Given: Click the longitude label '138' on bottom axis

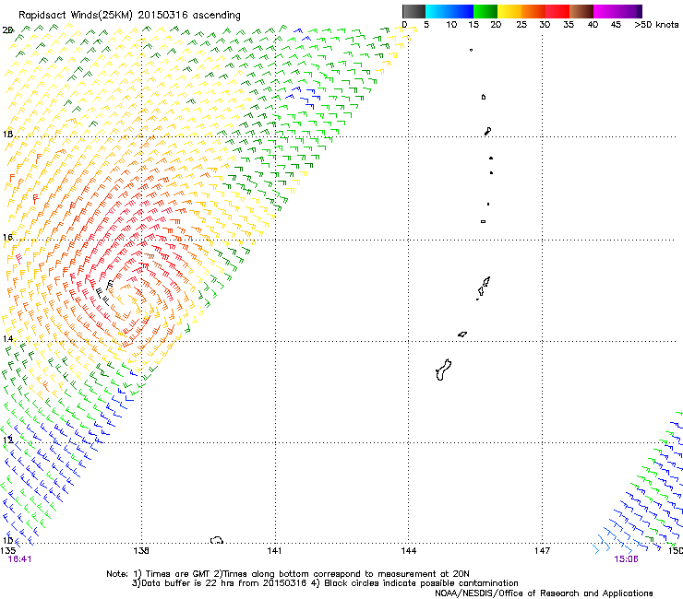Looking at the screenshot, I should [x=141, y=551].
